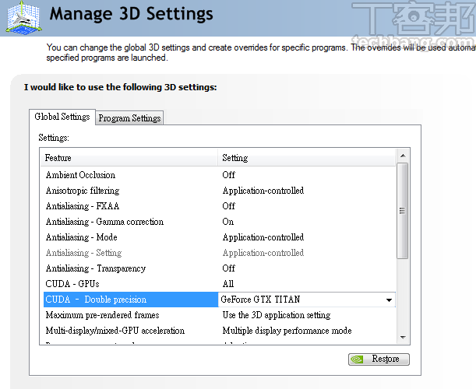Image resolution: width=476 pixels, height=389 pixels.
Task: Click the settings list scrollbar thumb
Action: click(403, 211)
